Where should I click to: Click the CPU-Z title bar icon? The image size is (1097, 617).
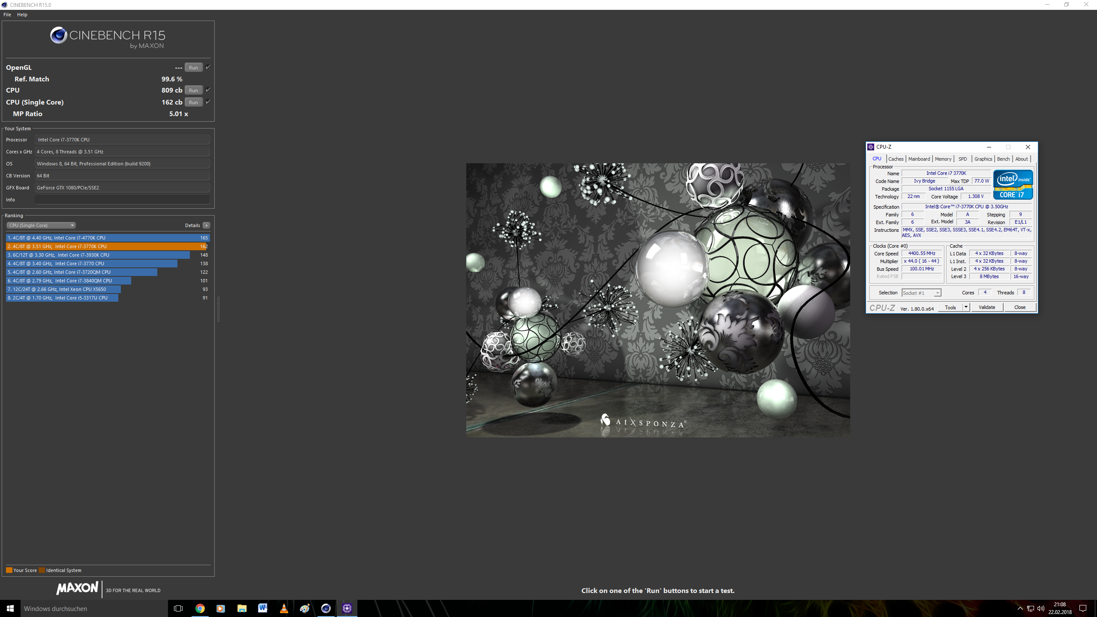coord(871,147)
